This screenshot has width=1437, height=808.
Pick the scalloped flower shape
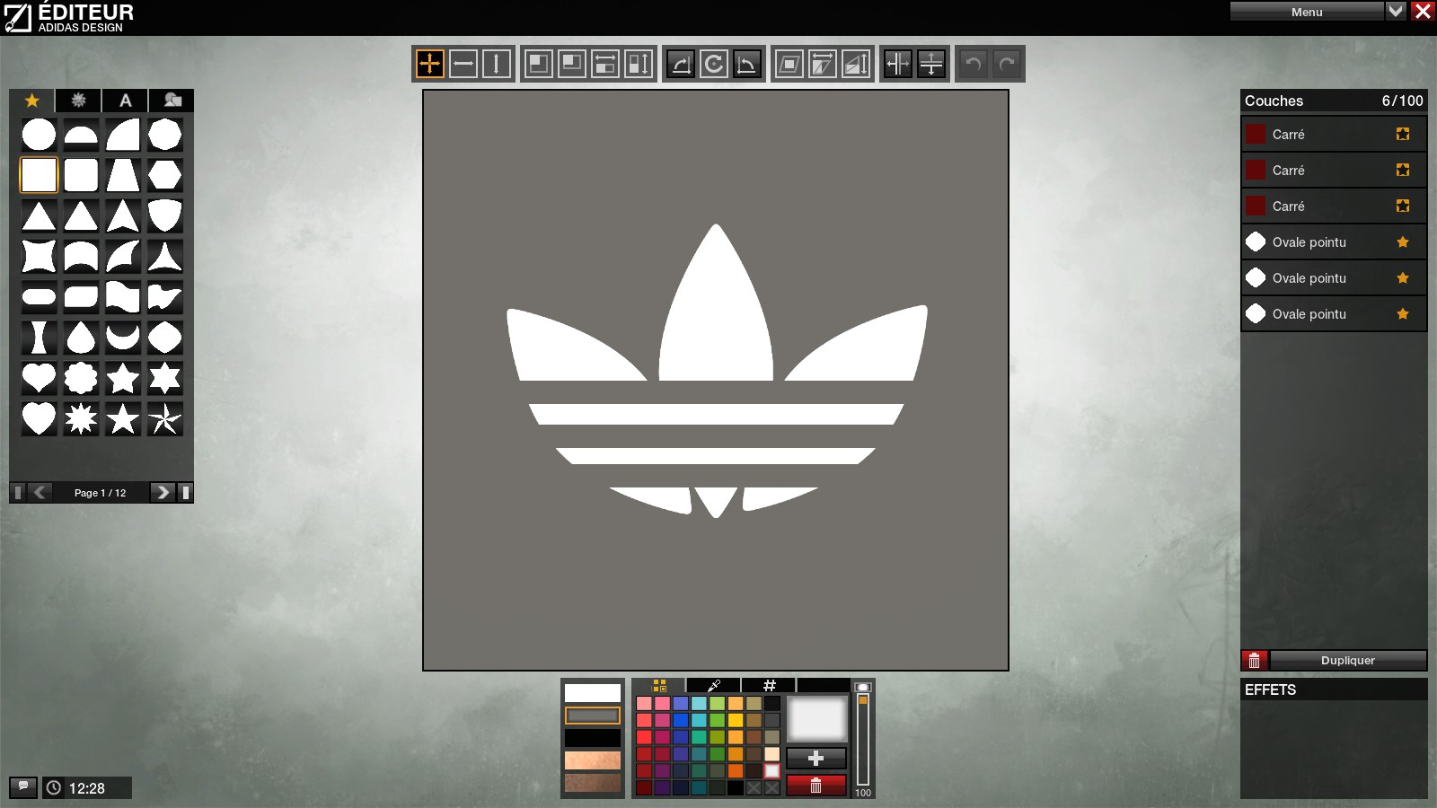tap(81, 378)
